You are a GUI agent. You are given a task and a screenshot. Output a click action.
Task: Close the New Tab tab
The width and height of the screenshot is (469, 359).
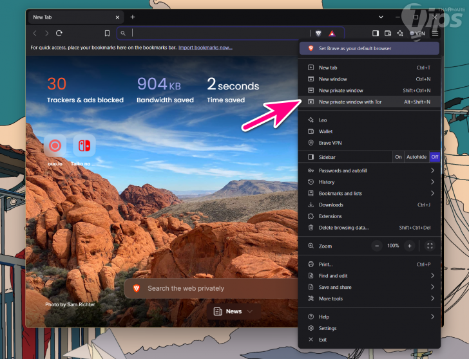tap(117, 17)
